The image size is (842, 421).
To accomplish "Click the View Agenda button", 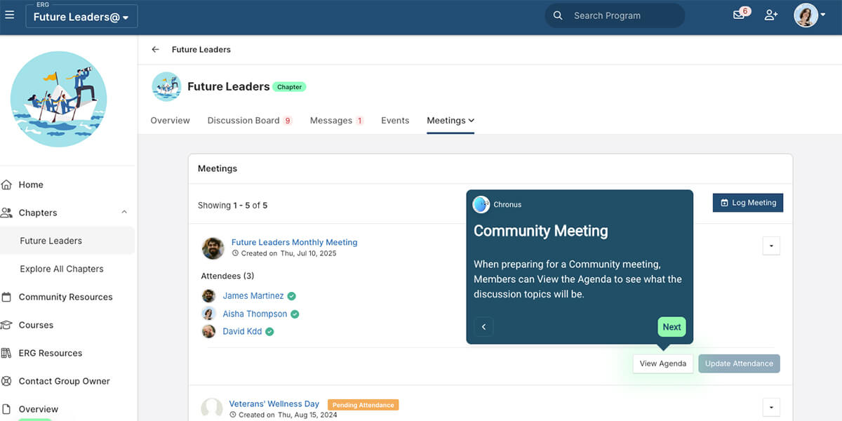I will [662, 363].
